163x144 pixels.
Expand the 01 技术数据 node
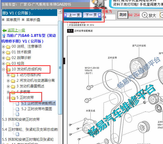point(3,52)
